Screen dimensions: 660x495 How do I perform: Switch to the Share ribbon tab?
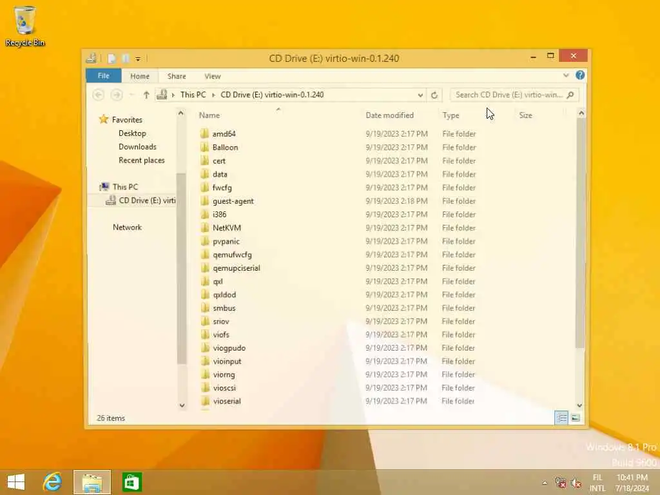pyautogui.click(x=177, y=76)
